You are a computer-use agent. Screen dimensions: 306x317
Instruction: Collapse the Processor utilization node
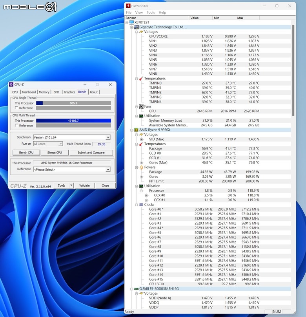point(142,191)
